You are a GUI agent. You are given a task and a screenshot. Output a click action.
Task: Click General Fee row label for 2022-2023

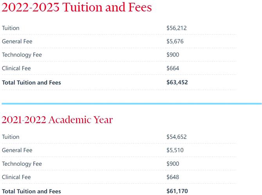pos(17,41)
